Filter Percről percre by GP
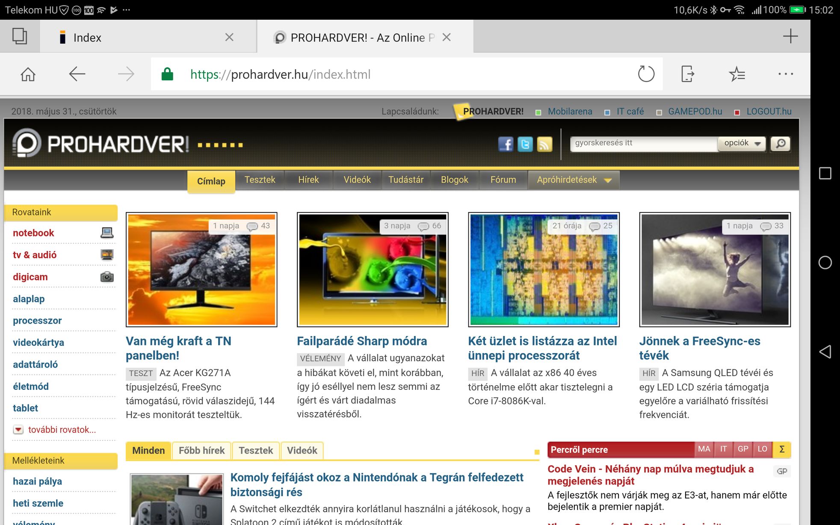The width and height of the screenshot is (840, 525). point(743,449)
